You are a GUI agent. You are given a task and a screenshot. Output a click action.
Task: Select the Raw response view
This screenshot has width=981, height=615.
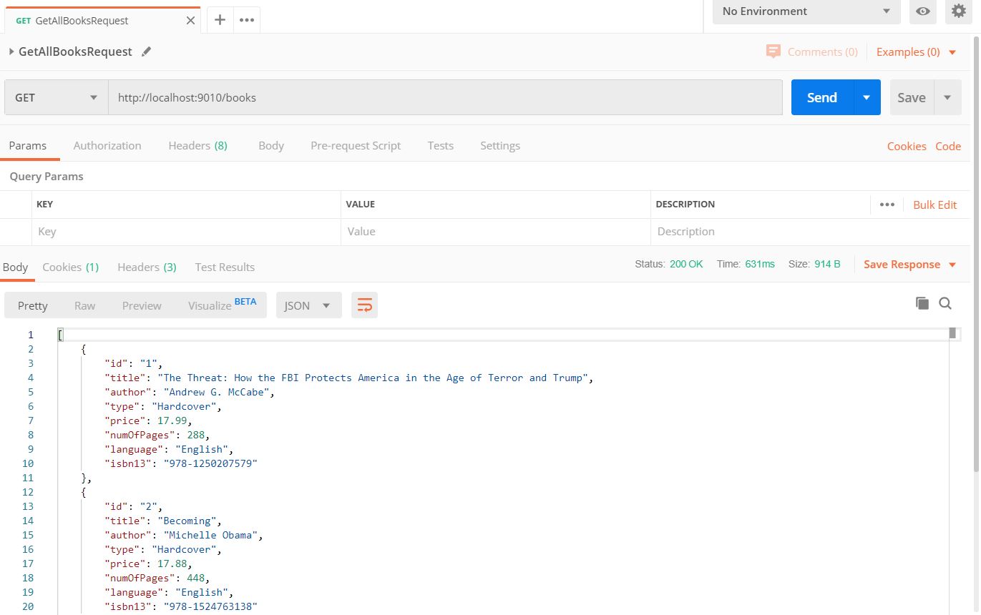click(x=84, y=305)
